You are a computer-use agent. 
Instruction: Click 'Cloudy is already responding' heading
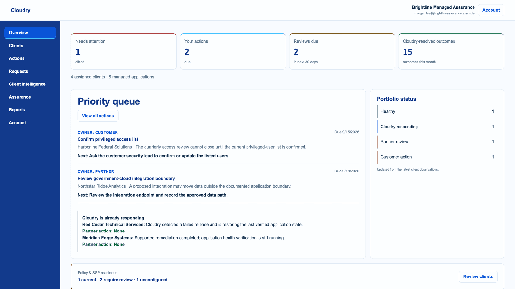point(113,218)
